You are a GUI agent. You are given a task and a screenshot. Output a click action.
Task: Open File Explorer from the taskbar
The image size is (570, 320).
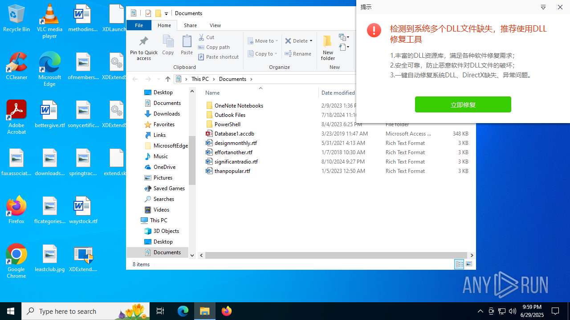tap(204, 311)
